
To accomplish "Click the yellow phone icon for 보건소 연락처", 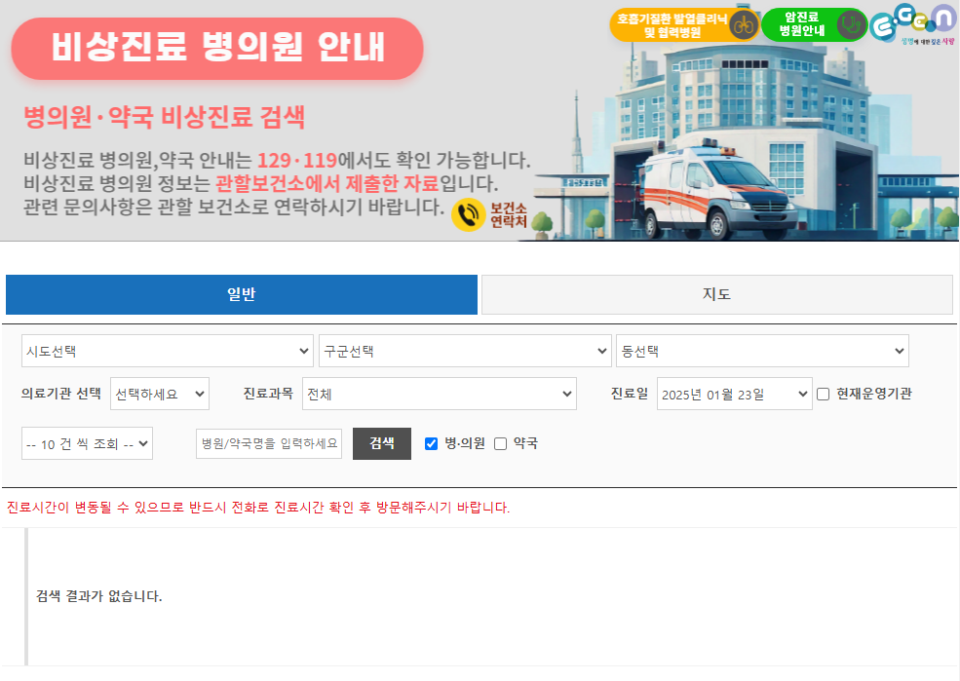I will 468,215.
